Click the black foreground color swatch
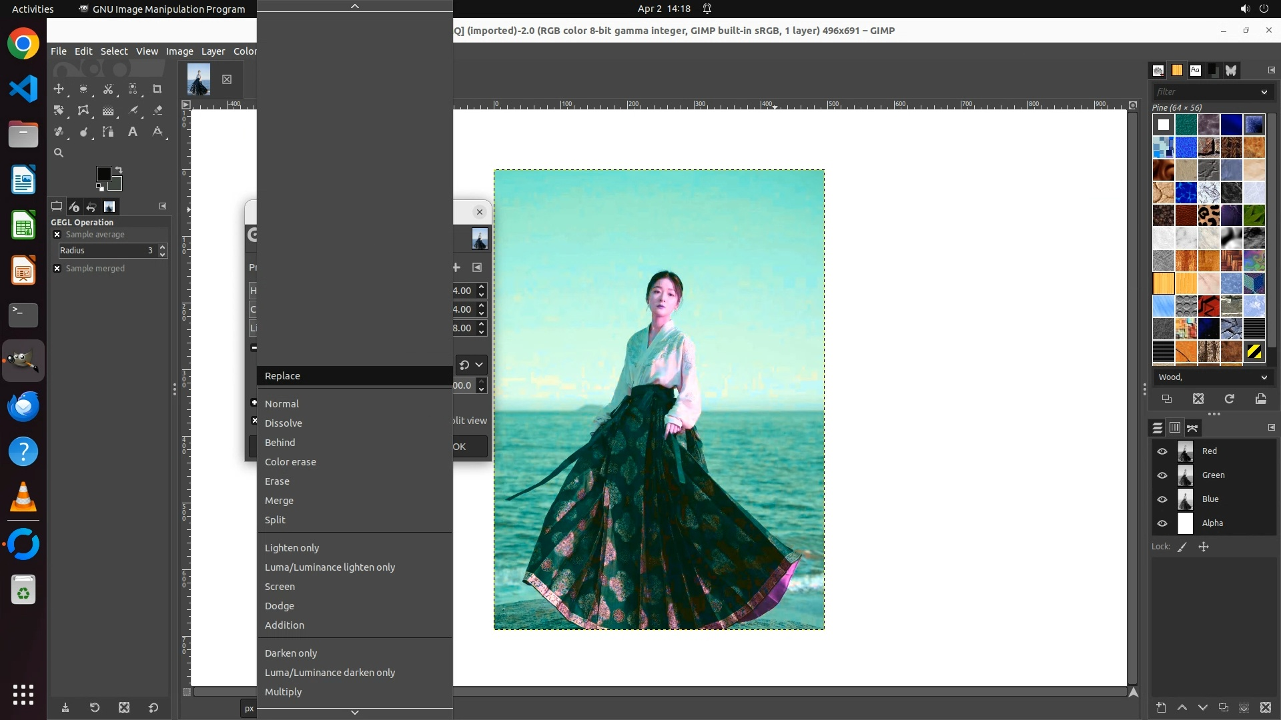 click(103, 174)
